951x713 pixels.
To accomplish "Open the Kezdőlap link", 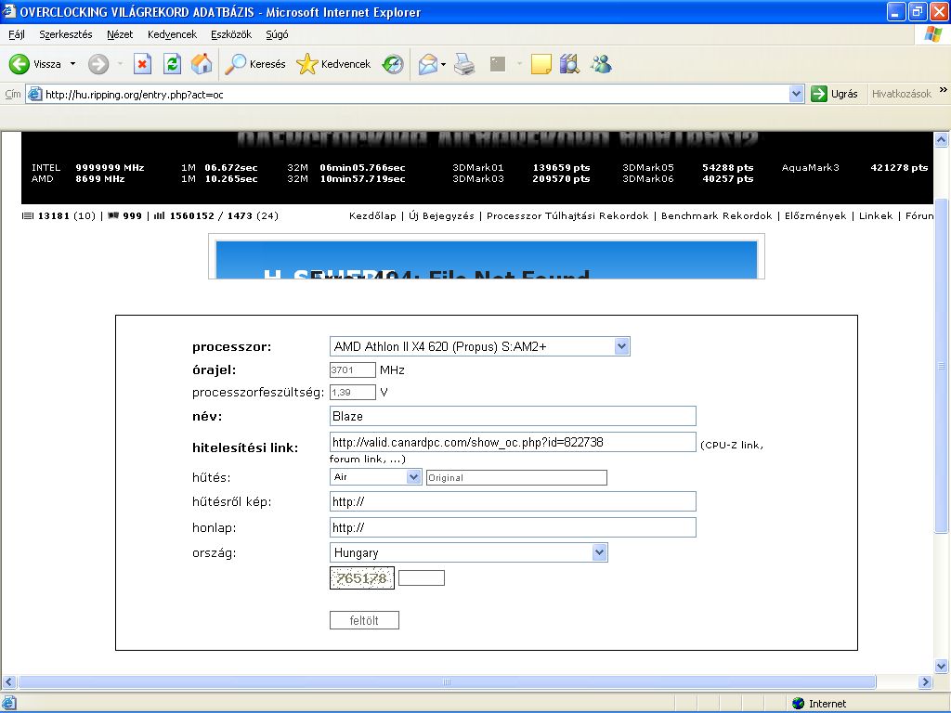I will pos(372,215).
